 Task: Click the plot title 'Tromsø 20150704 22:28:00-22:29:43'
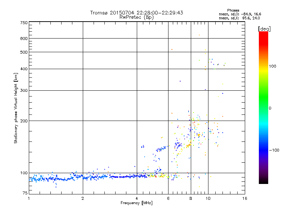136,13
